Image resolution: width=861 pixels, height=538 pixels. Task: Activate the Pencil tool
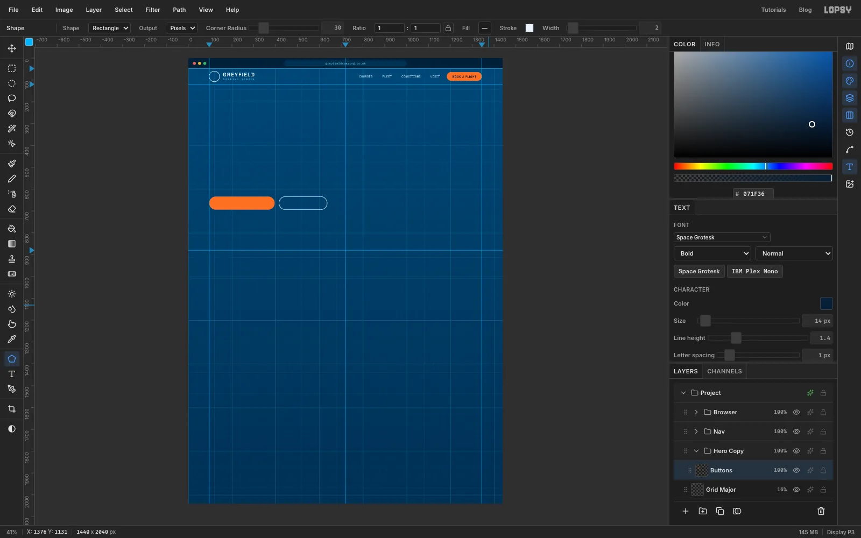pyautogui.click(x=12, y=179)
